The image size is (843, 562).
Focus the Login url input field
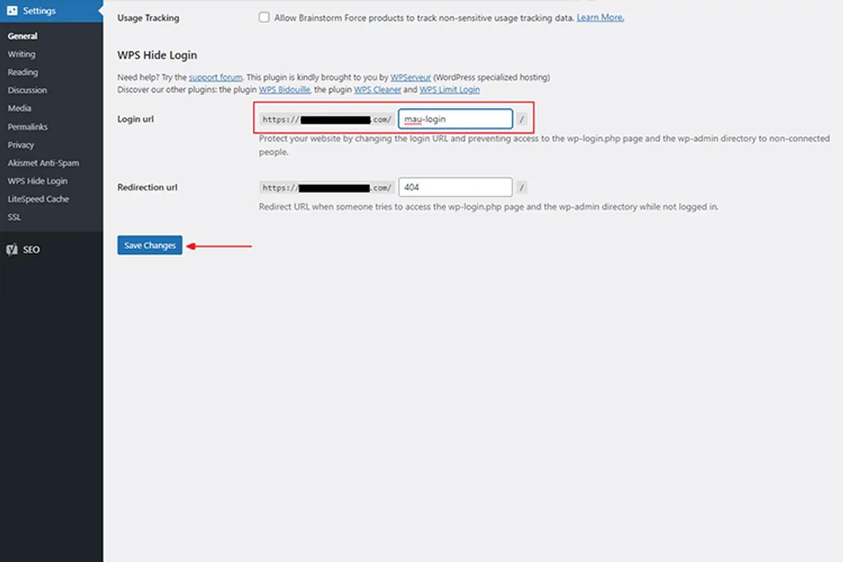click(455, 119)
